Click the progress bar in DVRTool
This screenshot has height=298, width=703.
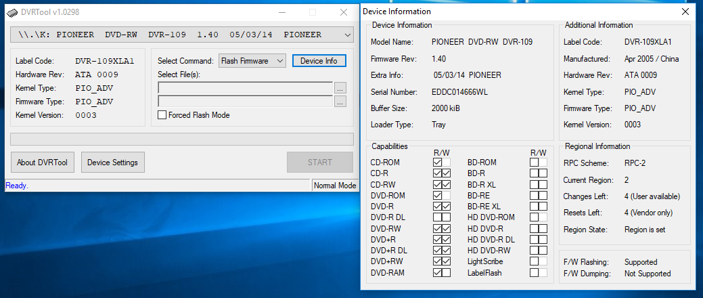(x=181, y=139)
